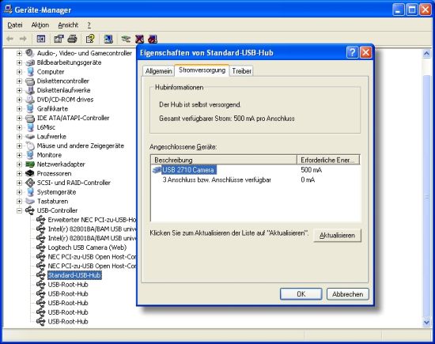Image resolution: width=435 pixels, height=344 pixels.
Task: Click the Help toolbar icon
Action: pyautogui.click(x=90, y=39)
